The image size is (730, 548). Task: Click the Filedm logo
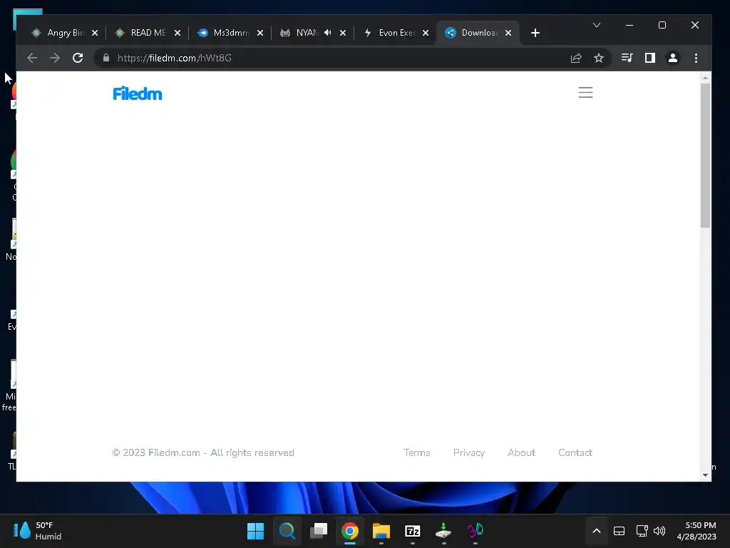click(138, 93)
